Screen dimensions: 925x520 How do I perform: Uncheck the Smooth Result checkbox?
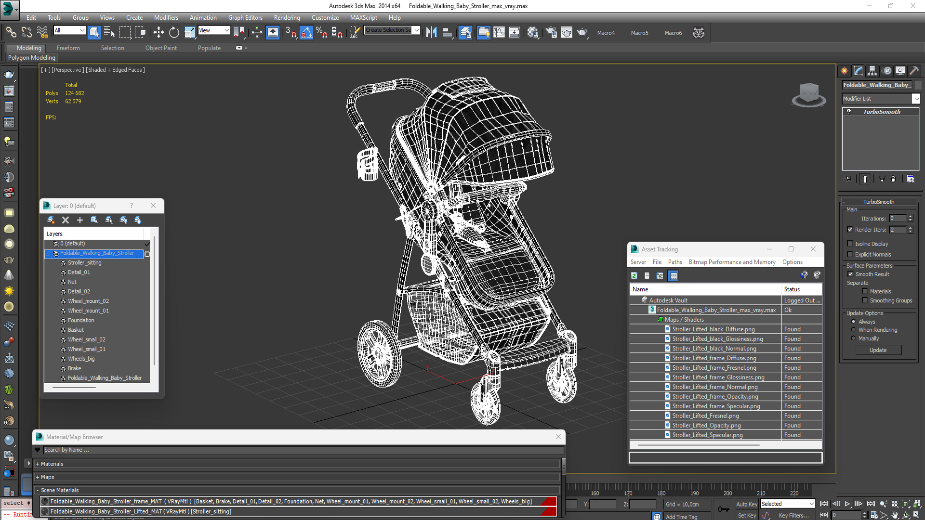click(850, 274)
